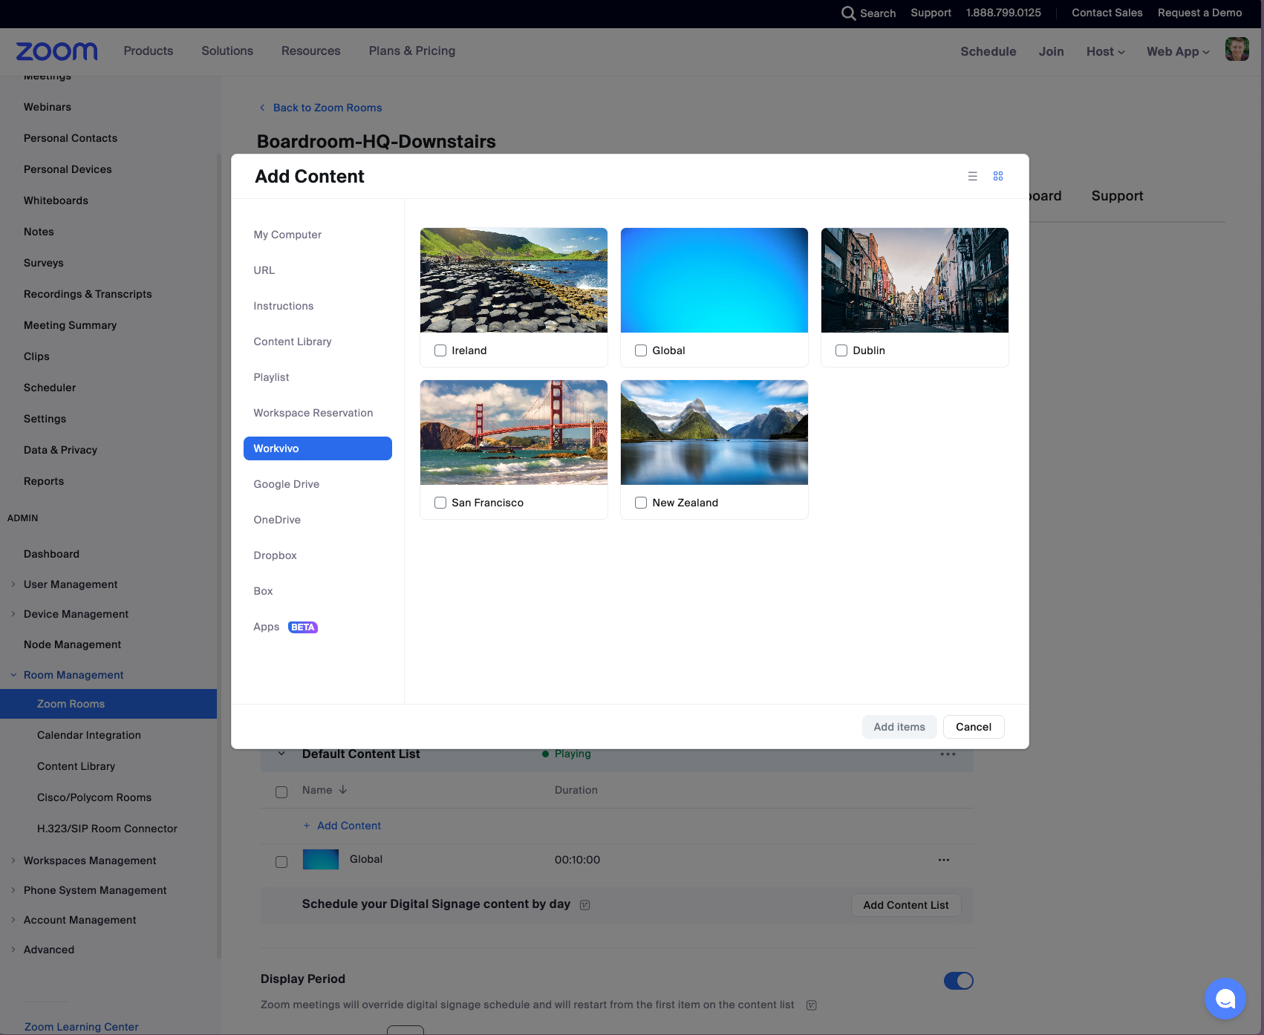Image resolution: width=1264 pixels, height=1035 pixels.
Task: Click the San Francisco bridge thumbnail
Action: 514,432
